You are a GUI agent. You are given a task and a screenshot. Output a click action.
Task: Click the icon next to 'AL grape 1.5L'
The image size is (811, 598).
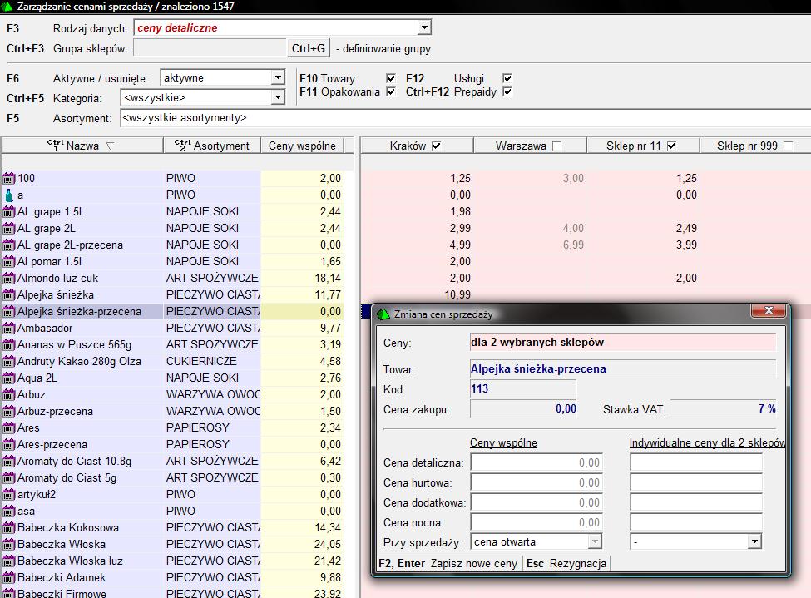tap(9, 211)
